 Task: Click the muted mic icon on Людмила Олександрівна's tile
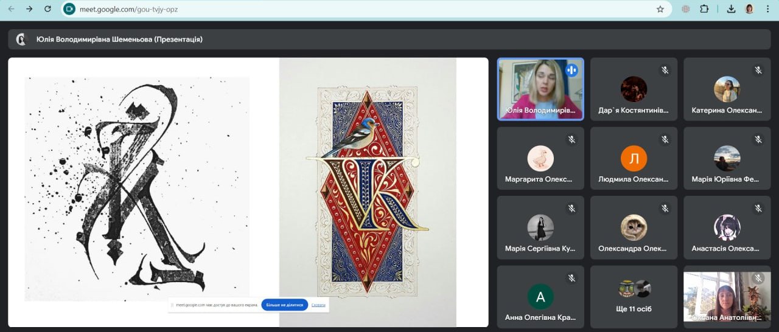[x=665, y=140]
